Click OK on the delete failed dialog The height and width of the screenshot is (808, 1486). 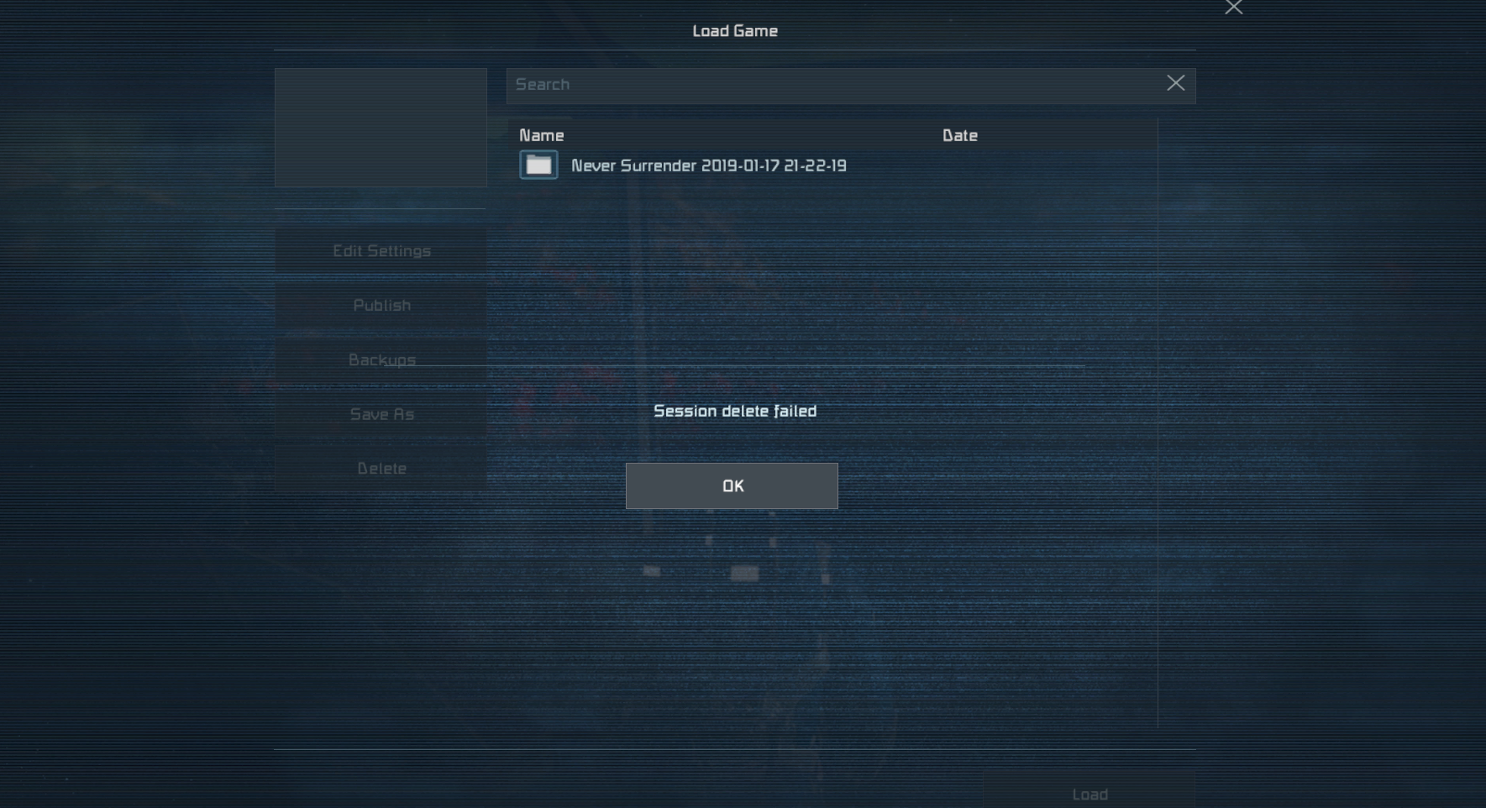click(732, 485)
